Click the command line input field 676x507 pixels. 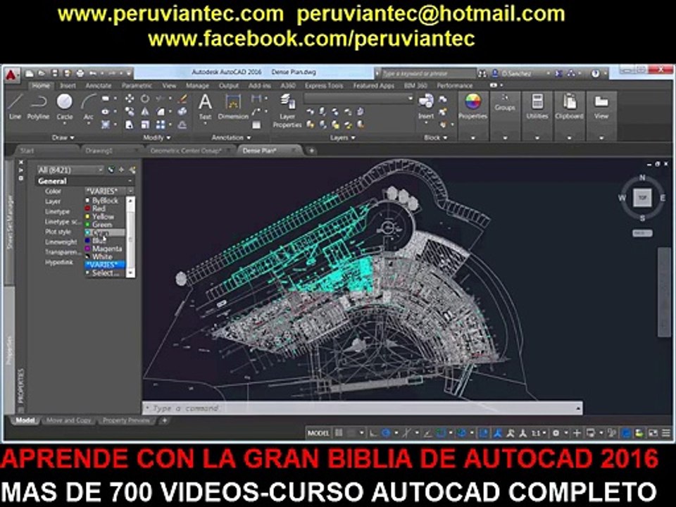pyautogui.click(x=361, y=408)
